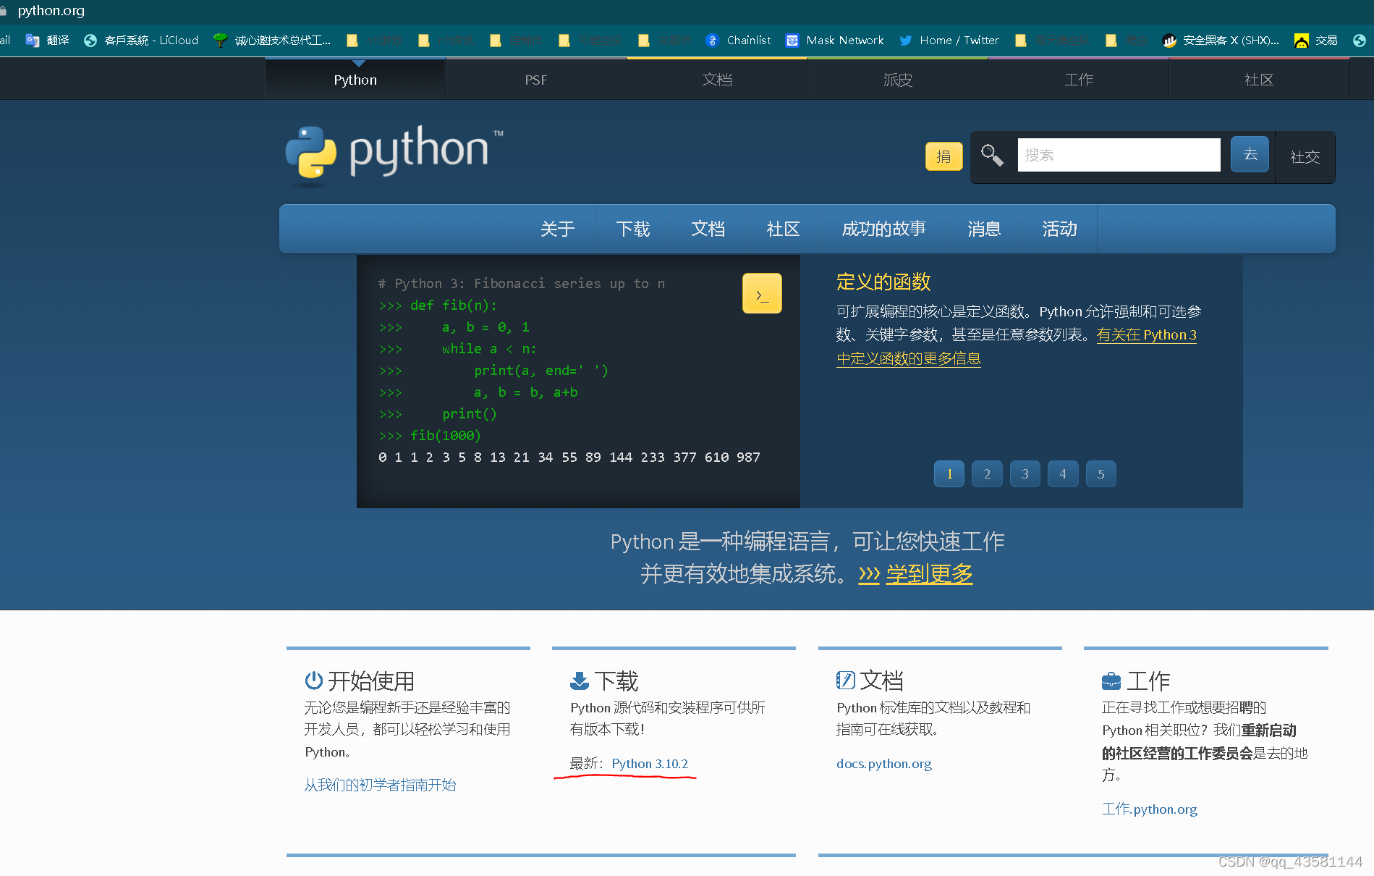Open the Home / Twitter bookmark

(x=949, y=41)
